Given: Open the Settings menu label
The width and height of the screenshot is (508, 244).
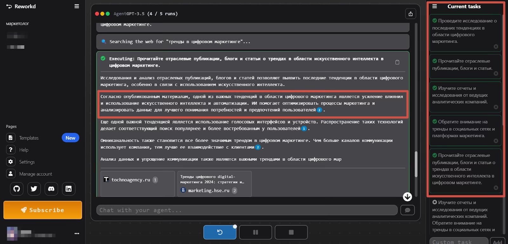Looking at the screenshot, I should point(27,162).
